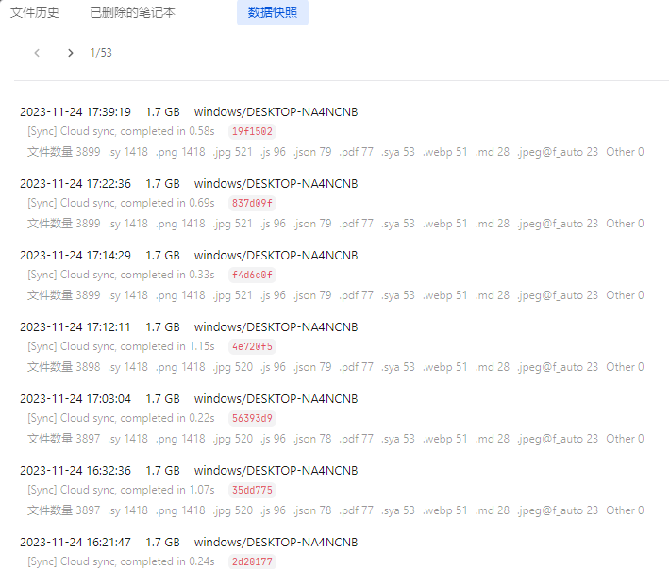
Task: Open the 已删除的笔记本 tab
Action: pos(132,12)
